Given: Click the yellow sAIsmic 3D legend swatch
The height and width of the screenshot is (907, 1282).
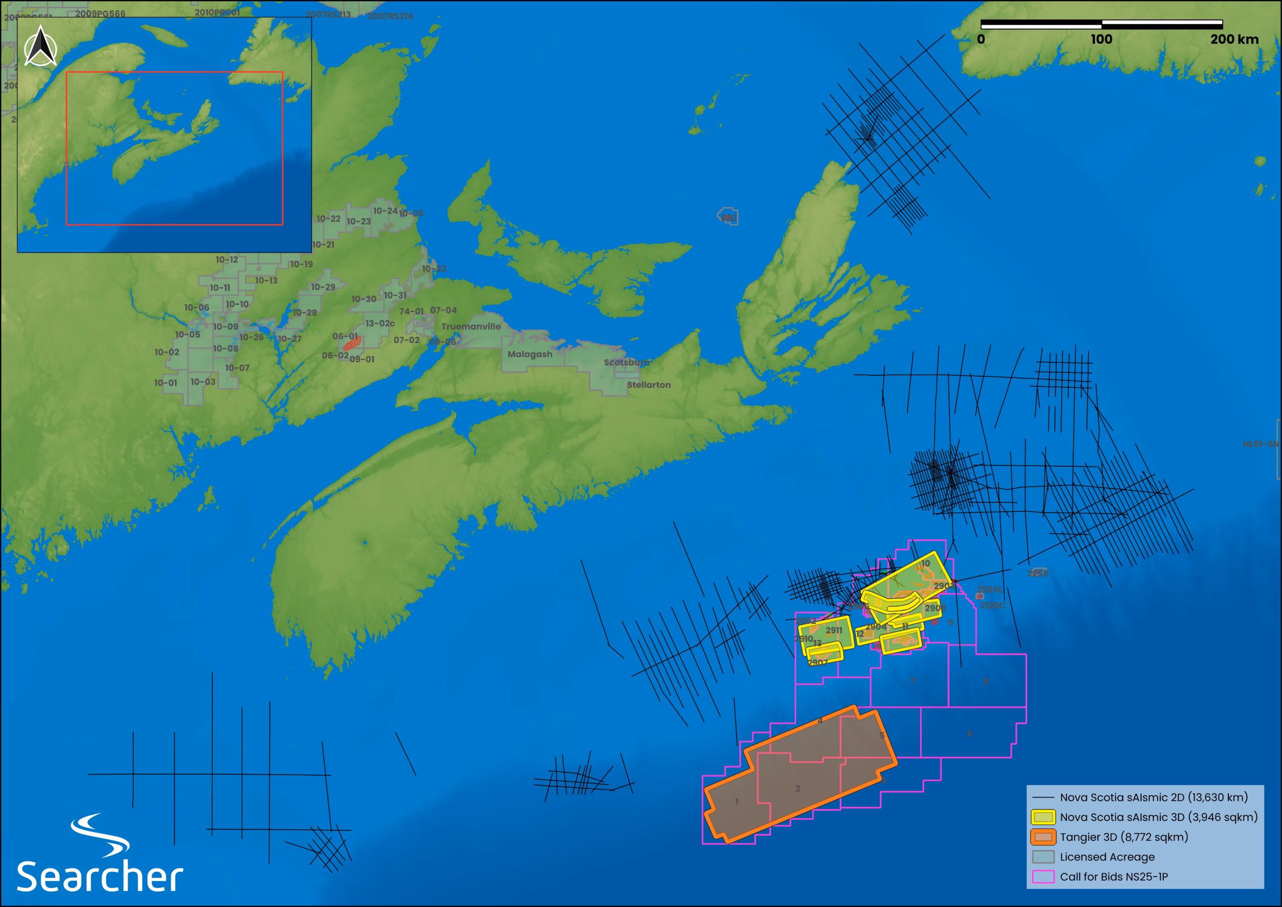Looking at the screenshot, I should point(1043,818).
